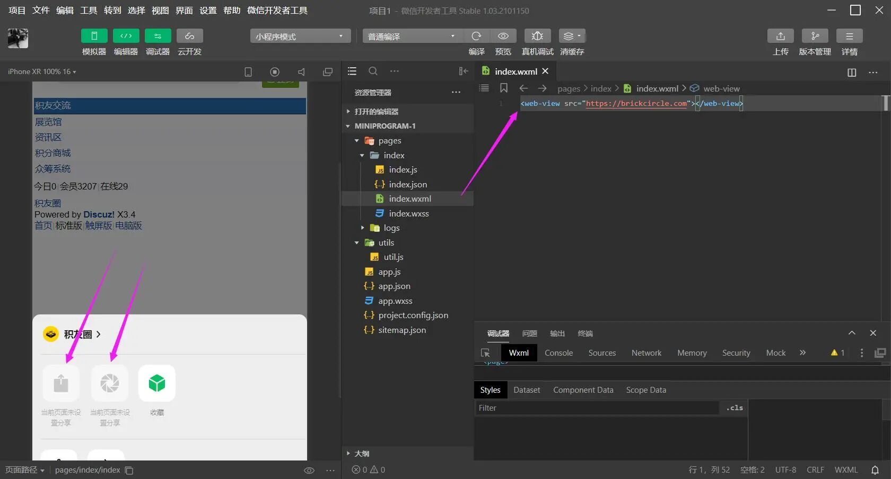
Task: Navigate forward with the editor arrow
Action: pyautogui.click(x=542, y=88)
